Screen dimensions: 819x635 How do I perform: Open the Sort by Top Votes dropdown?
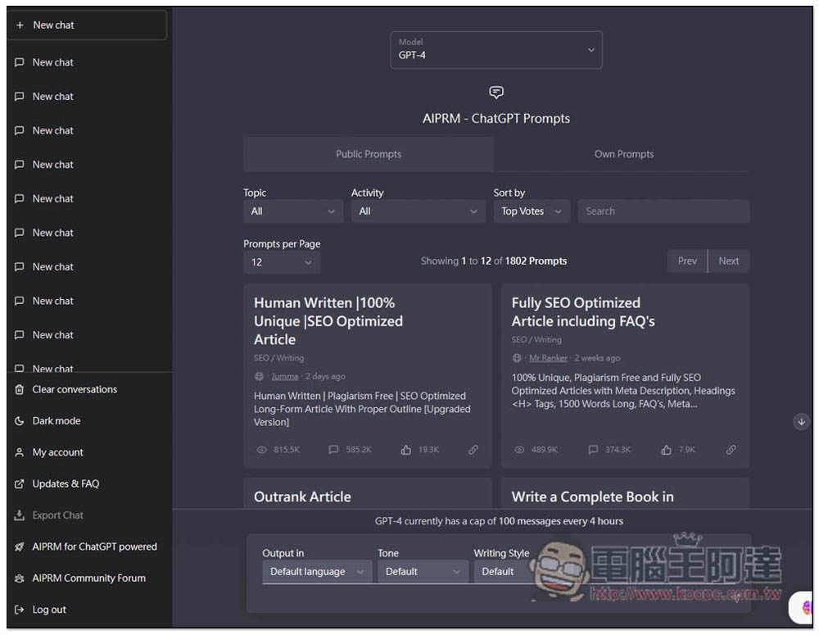(x=532, y=211)
